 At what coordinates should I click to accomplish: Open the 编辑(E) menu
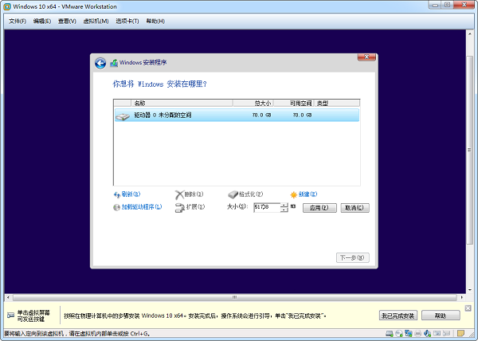42,21
